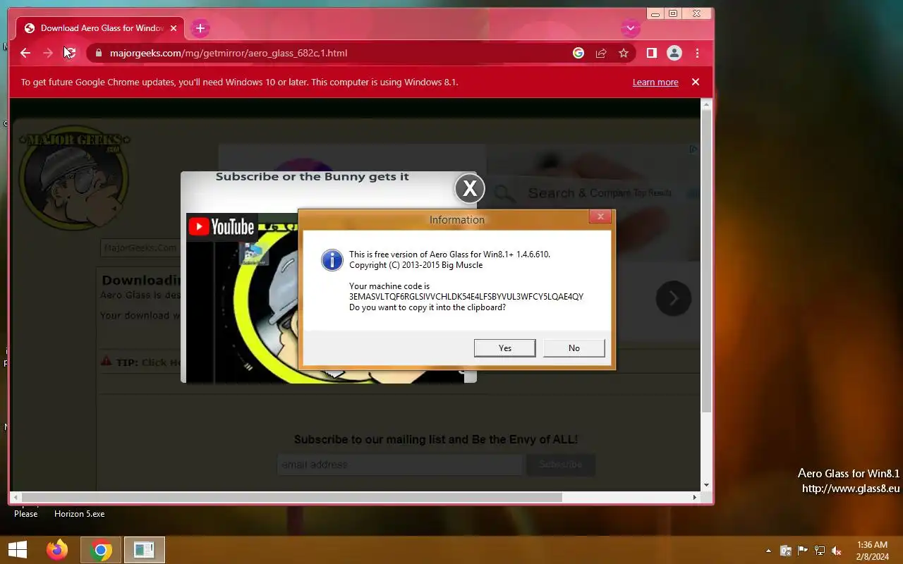Click the muted speaker volume icon

[x=837, y=551]
